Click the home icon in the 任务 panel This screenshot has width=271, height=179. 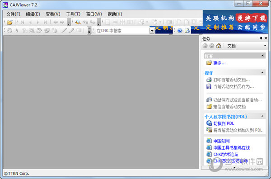(x=219, y=46)
